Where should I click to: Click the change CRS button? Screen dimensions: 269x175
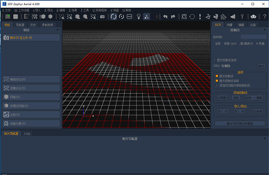pyautogui.click(x=261, y=66)
